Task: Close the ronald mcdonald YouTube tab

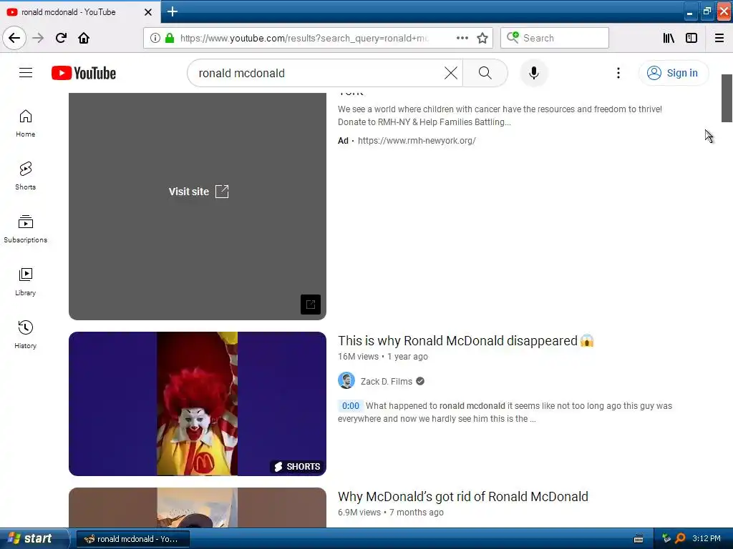Action: [x=148, y=12]
